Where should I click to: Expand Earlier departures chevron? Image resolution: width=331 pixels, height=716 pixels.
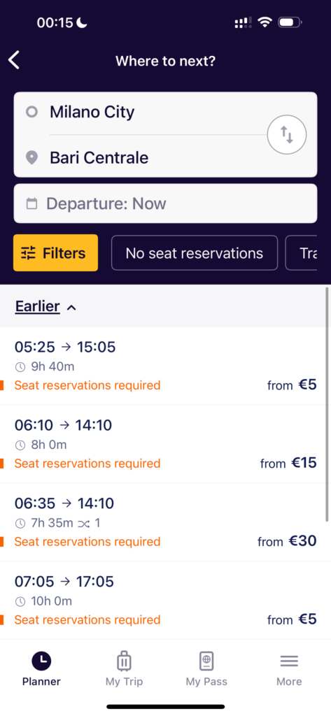(x=71, y=308)
